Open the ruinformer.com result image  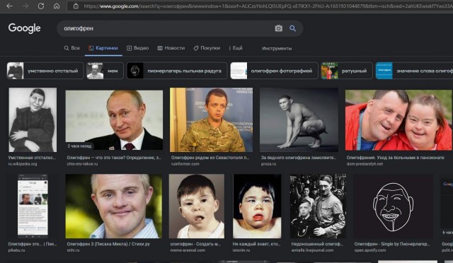(211, 119)
